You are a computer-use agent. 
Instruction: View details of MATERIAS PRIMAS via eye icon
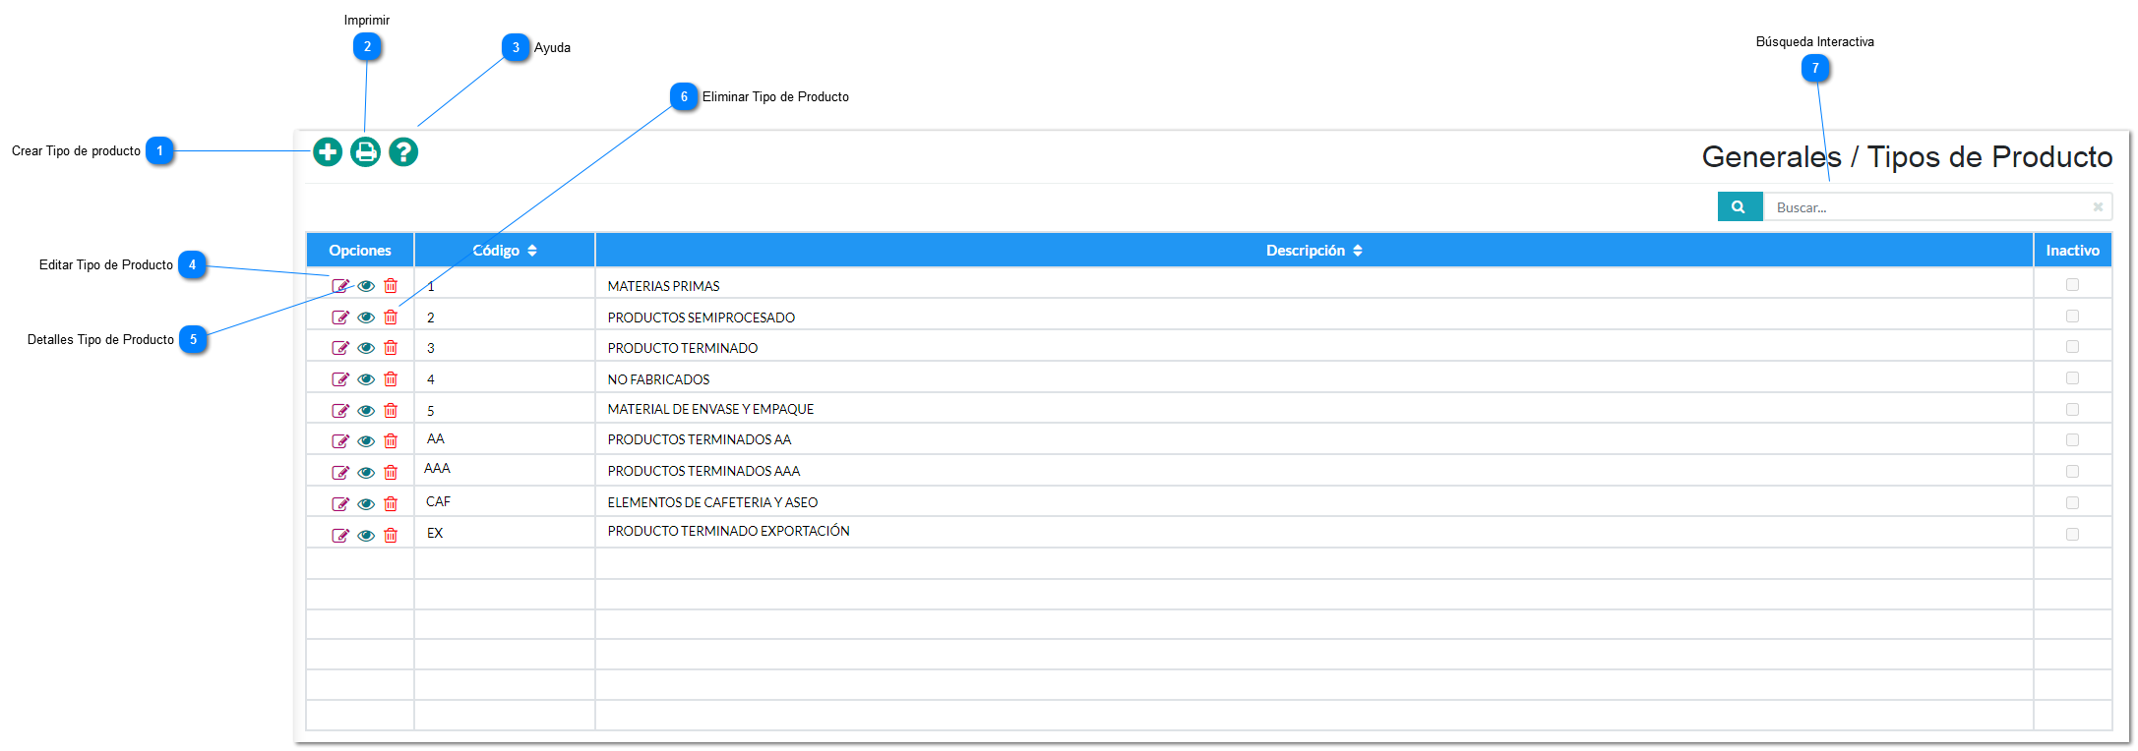click(x=366, y=286)
